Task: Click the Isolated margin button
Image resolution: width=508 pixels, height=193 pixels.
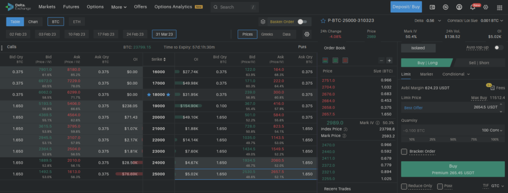Action: [418, 48]
